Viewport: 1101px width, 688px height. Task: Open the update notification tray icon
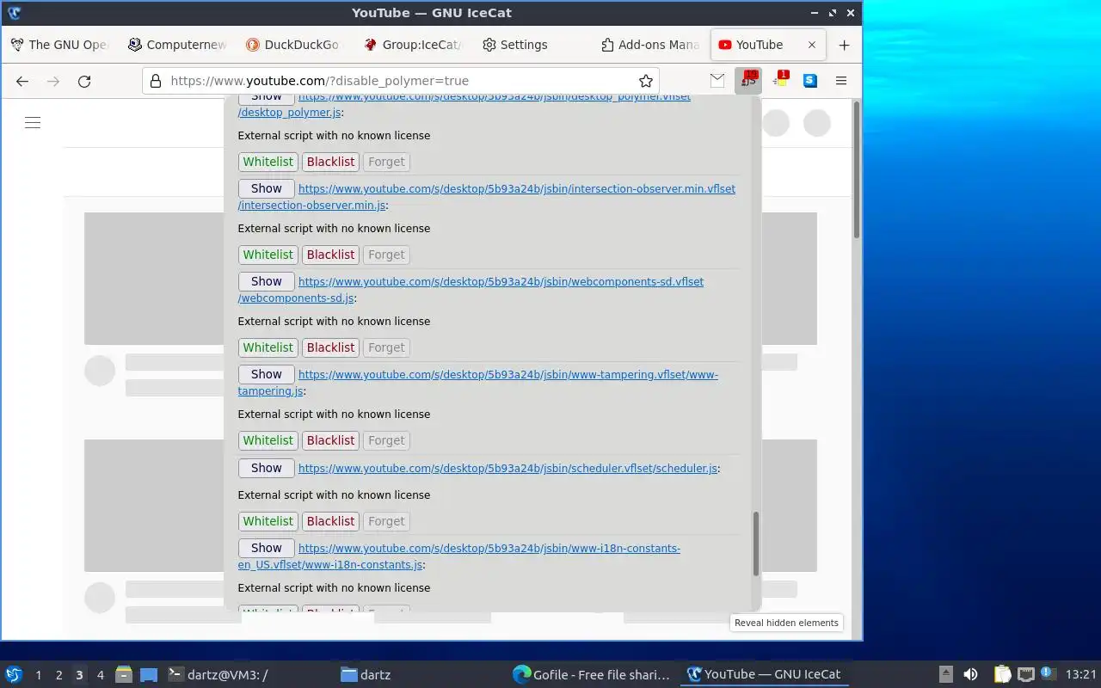[1047, 673]
